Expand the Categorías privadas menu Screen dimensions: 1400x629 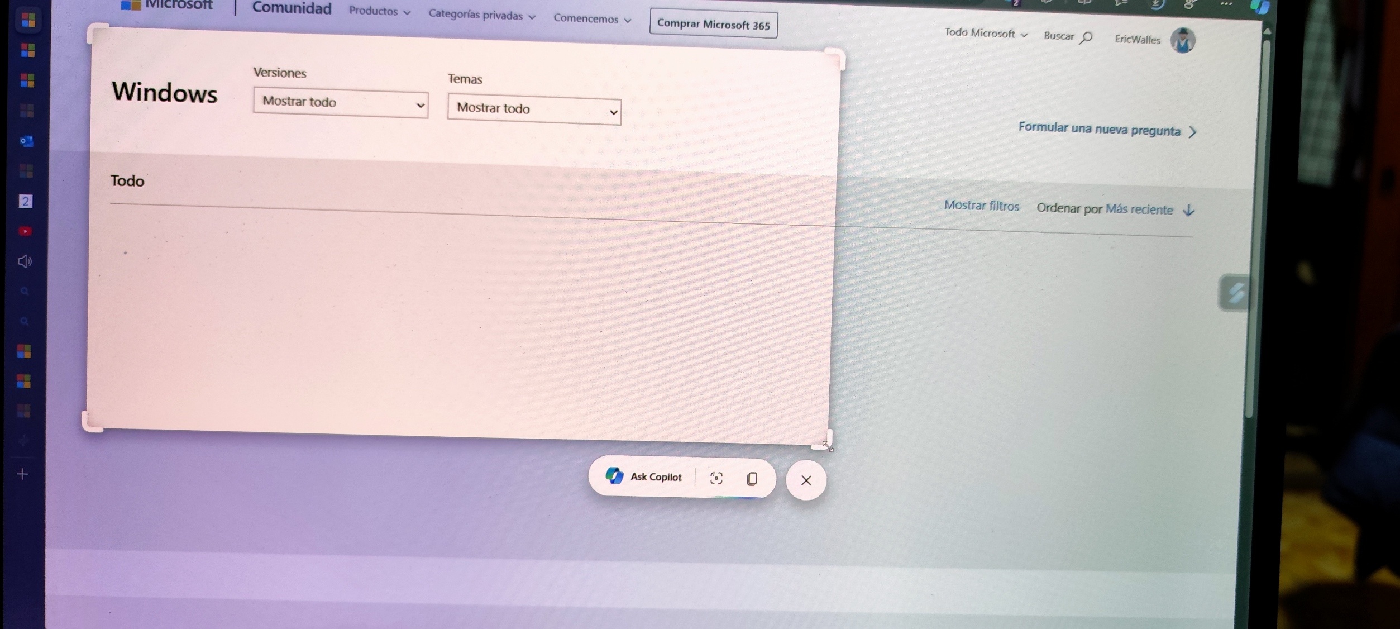(481, 16)
